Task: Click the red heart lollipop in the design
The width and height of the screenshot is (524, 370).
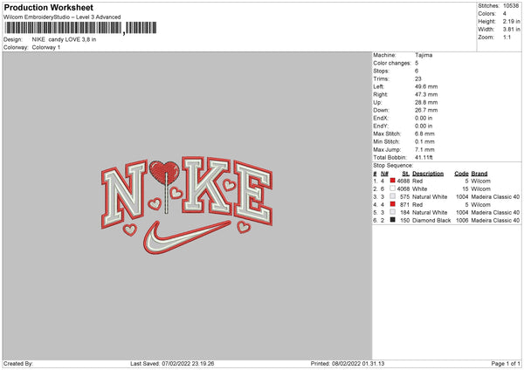Action: tap(165, 187)
